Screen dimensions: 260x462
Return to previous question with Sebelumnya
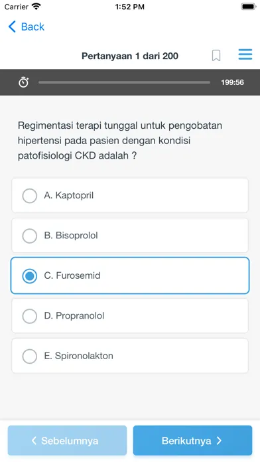click(67, 441)
